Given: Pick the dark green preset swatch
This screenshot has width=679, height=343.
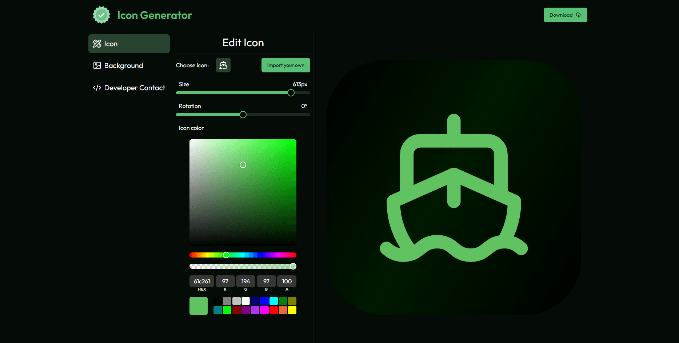Looking at the screenshot, I should (x=283, y=301).
